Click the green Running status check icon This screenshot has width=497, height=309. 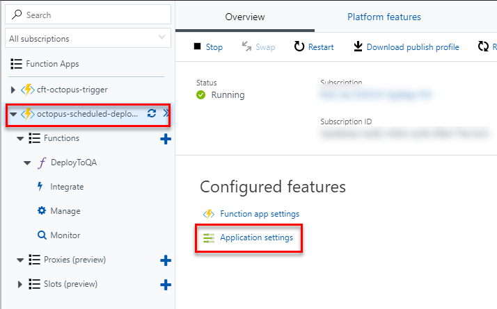[200, 94]
